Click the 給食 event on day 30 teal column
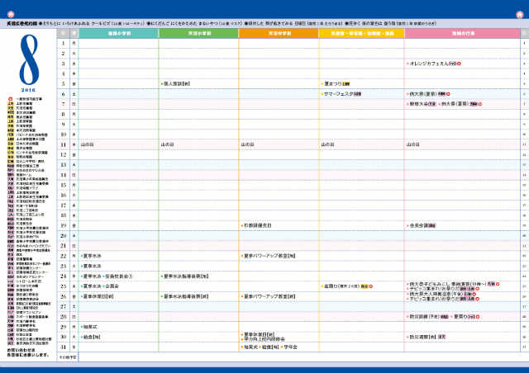This screenshot has width=529, height=373. click(x=90, y=337)
